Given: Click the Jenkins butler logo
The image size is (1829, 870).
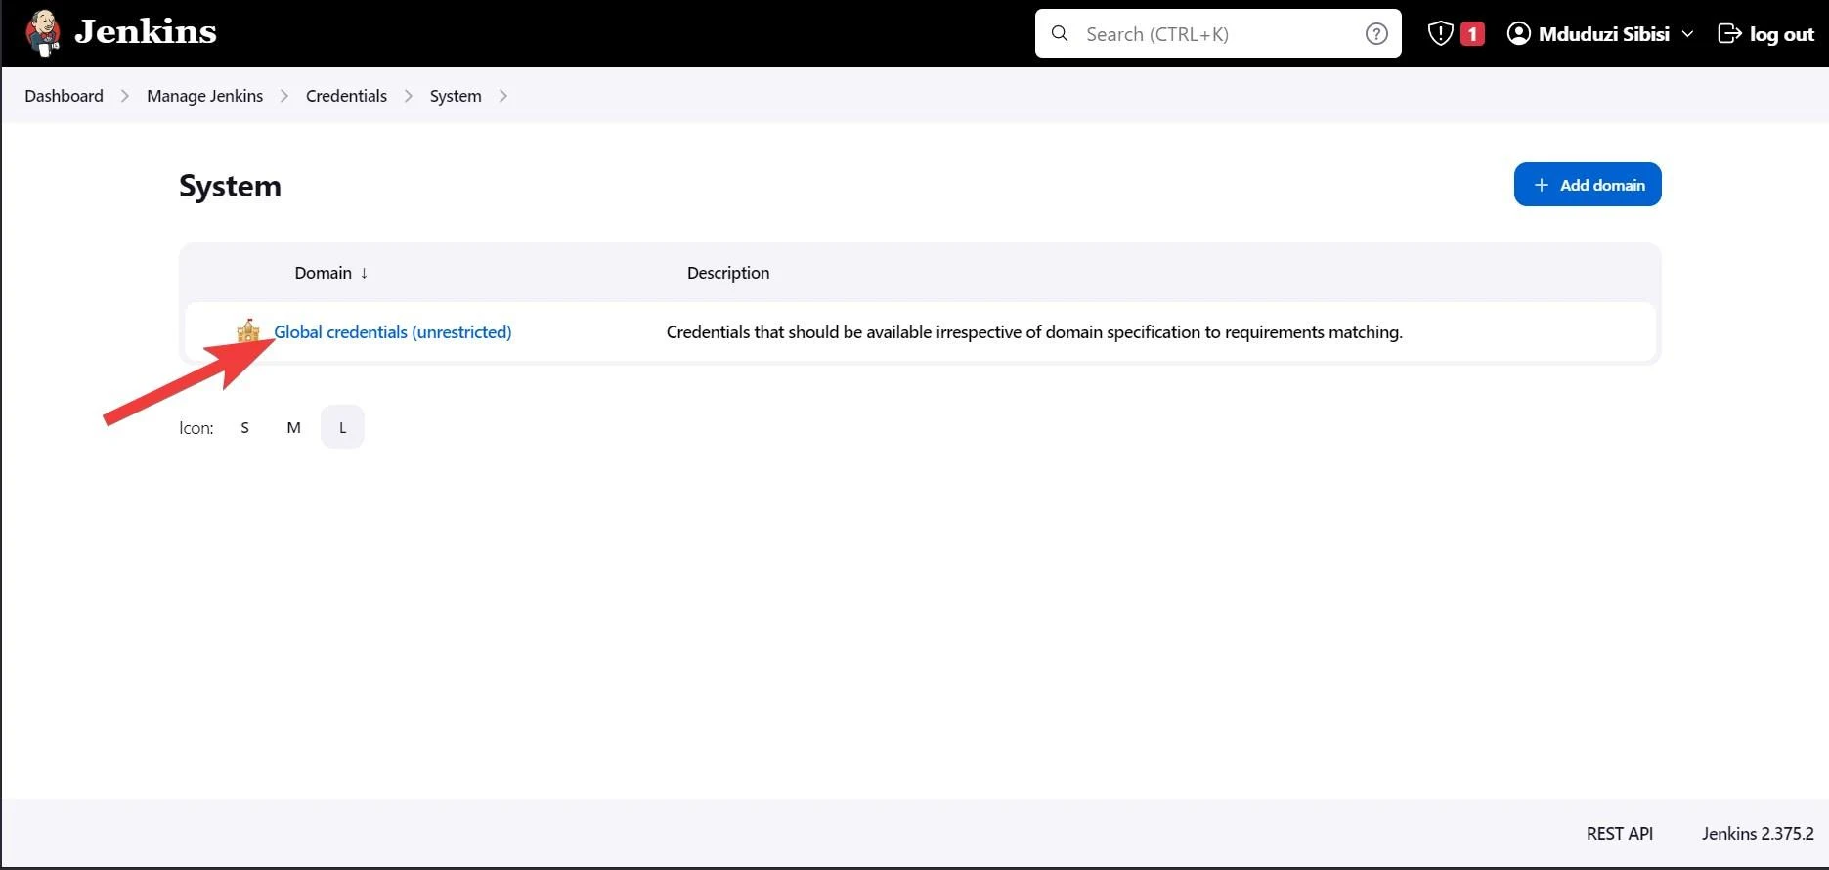Looking at the screenshot, I should coord(42,33).
